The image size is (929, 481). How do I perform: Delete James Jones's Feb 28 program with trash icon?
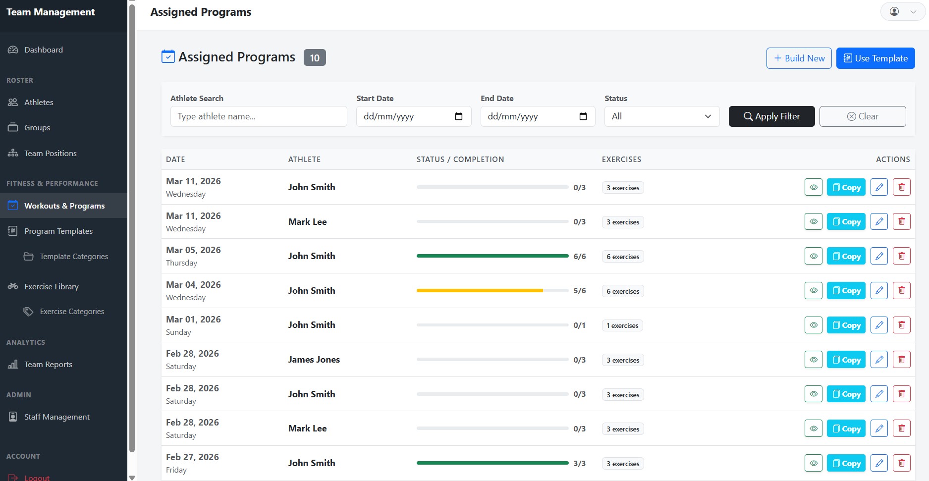(902, 360)
